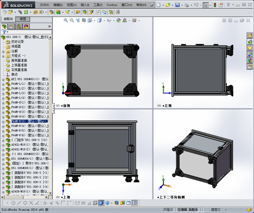Open the Select arrow tool dropdown
This screenshot has height=213, width=254.
point(210,5)
